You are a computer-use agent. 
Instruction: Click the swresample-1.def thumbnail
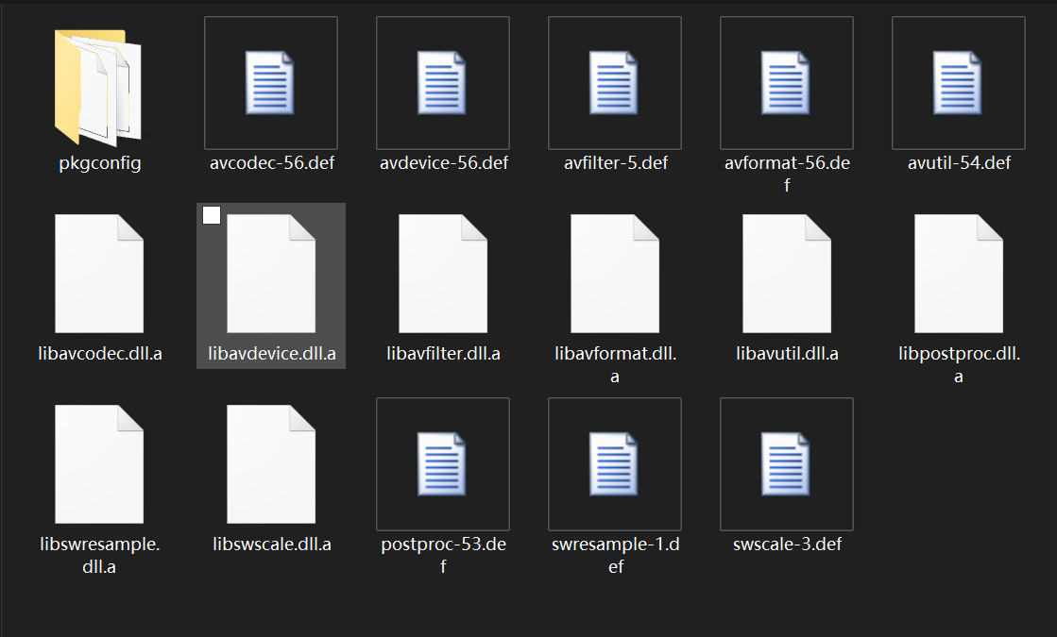(615, 464)
